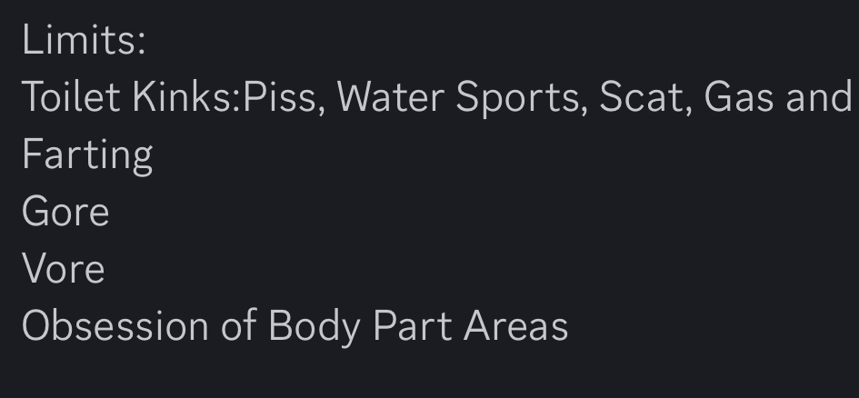Click the "Farting" text line
Screen dimensions: 859x398
(x=87, y=155)
